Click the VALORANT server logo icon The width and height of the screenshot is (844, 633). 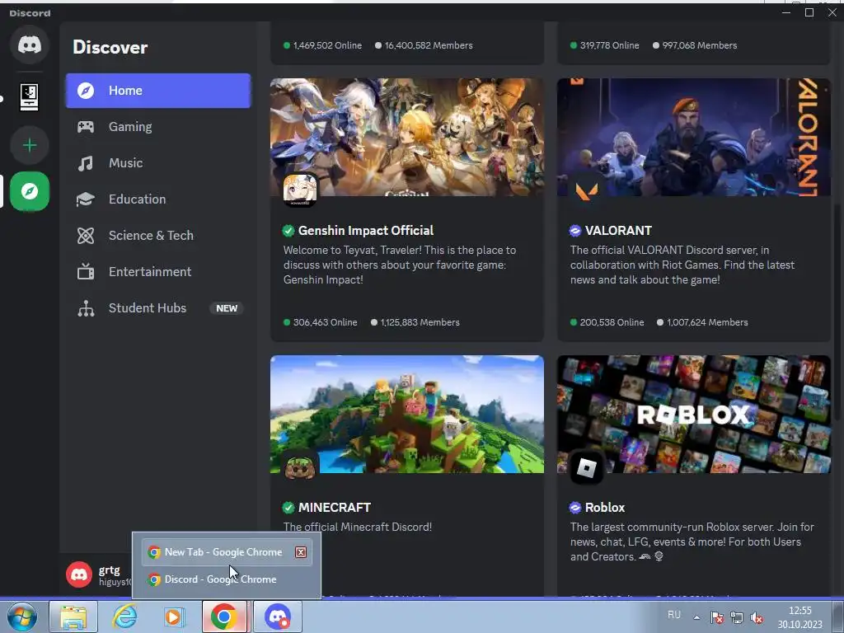point(587,190)
